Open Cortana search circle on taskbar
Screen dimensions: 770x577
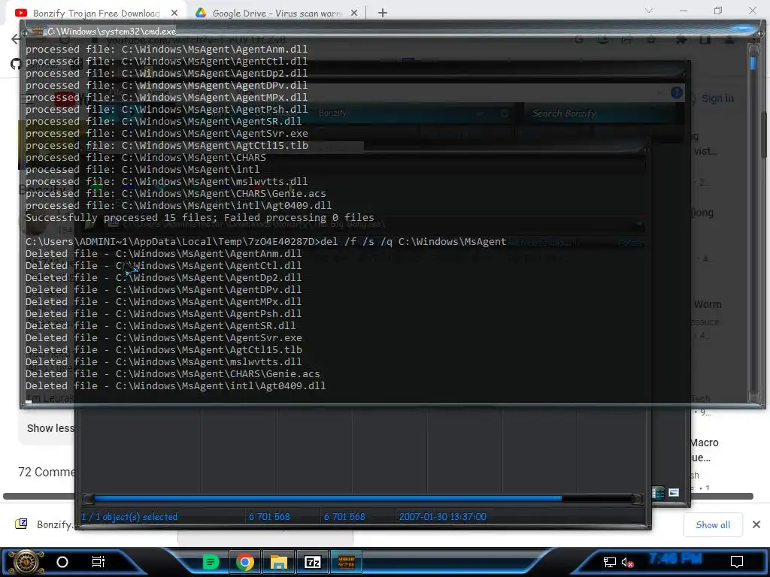coord(62,562)
